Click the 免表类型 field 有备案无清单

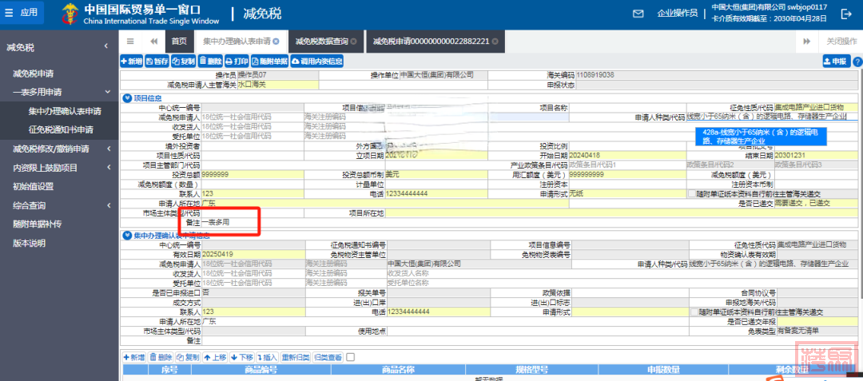(x=818, y=331)
